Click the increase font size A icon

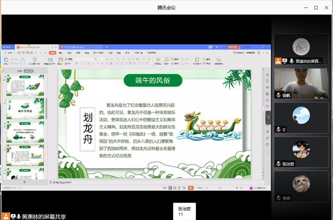point(108,59)
